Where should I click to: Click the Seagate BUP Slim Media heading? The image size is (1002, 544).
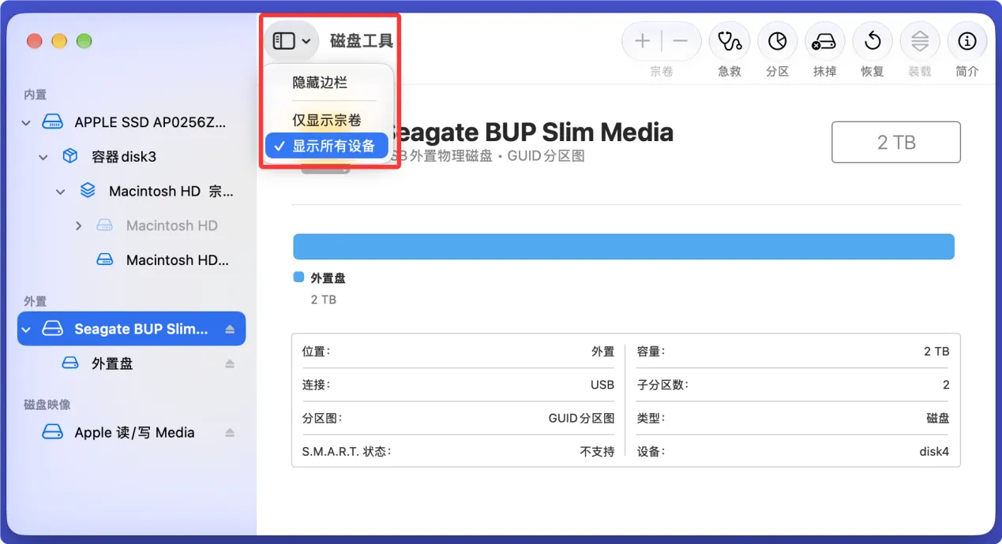pos(531,132)
